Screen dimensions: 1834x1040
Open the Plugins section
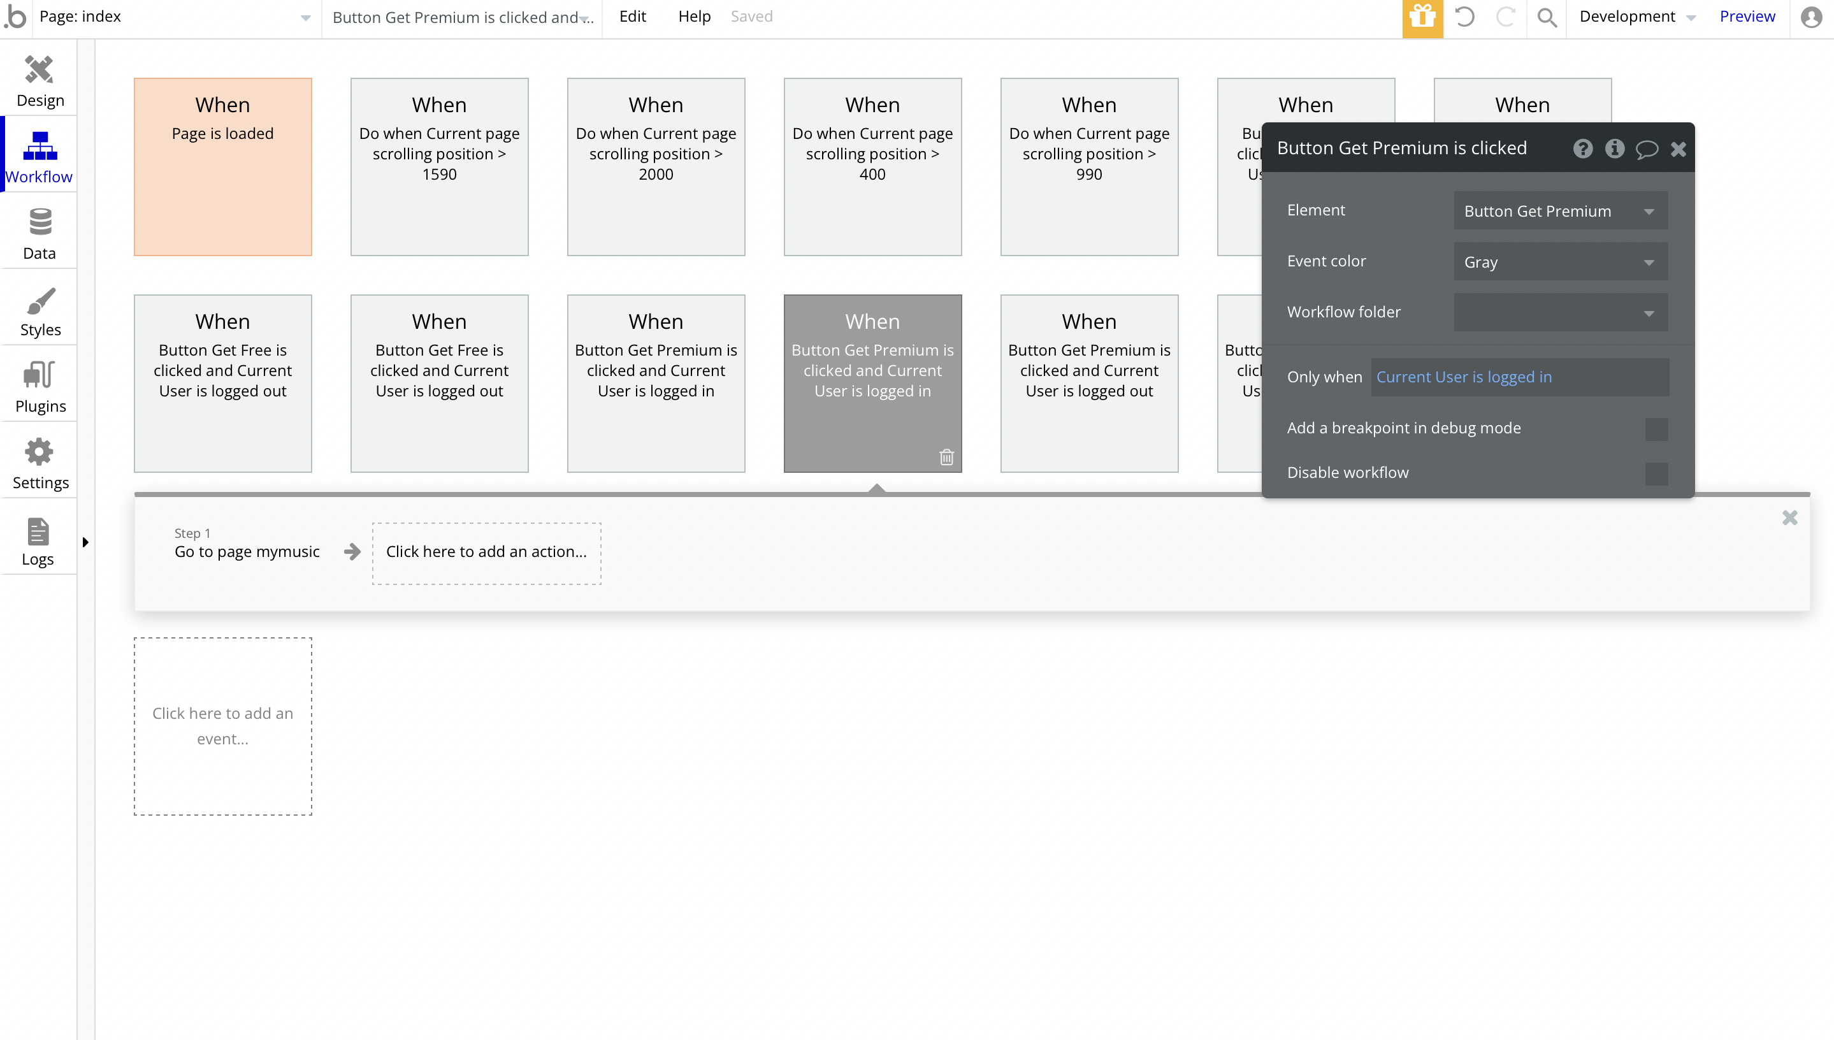tap(40, 386)
